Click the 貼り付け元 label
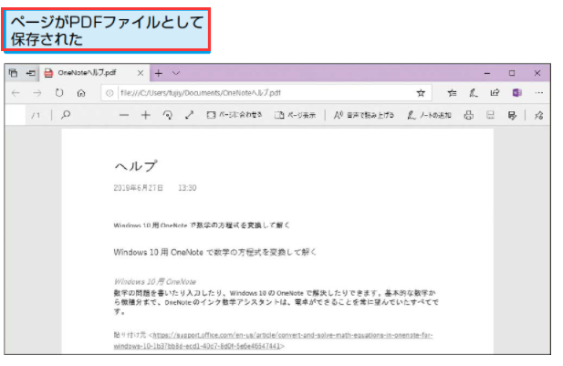The height and width of the screenshot is (366, 563). click(x=130, y=335)
